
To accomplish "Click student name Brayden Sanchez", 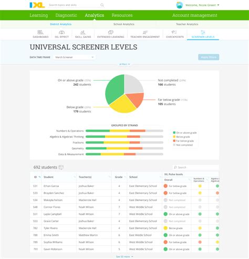I will point(54,193).
